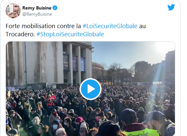Click the blue-and-white banner on the building
Screen dimensions: 187x136
83,64
